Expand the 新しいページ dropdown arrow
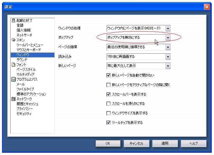 (168, 66)
